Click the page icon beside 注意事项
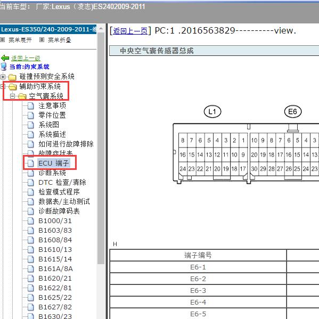The image size is (319, 319). point(30,106)
